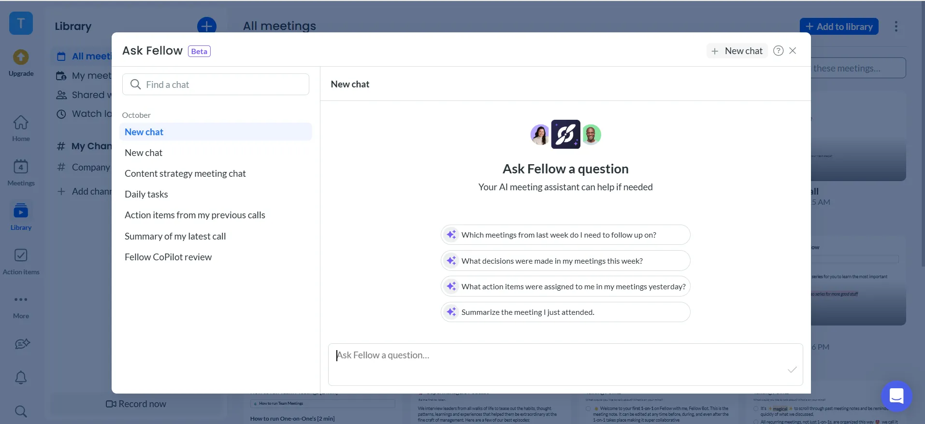Go to Home in the left sidebar

[x=21, y=128]
